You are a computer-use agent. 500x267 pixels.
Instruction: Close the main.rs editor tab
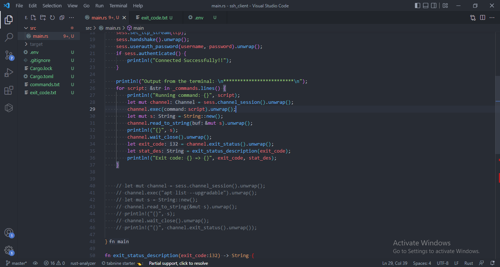point(124,18)
